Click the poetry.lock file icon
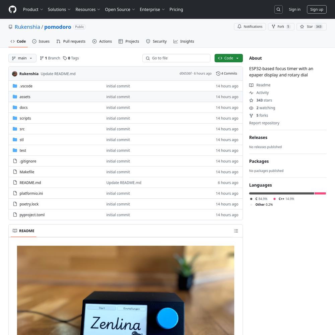335x335 pixels. tap(15, 204)
